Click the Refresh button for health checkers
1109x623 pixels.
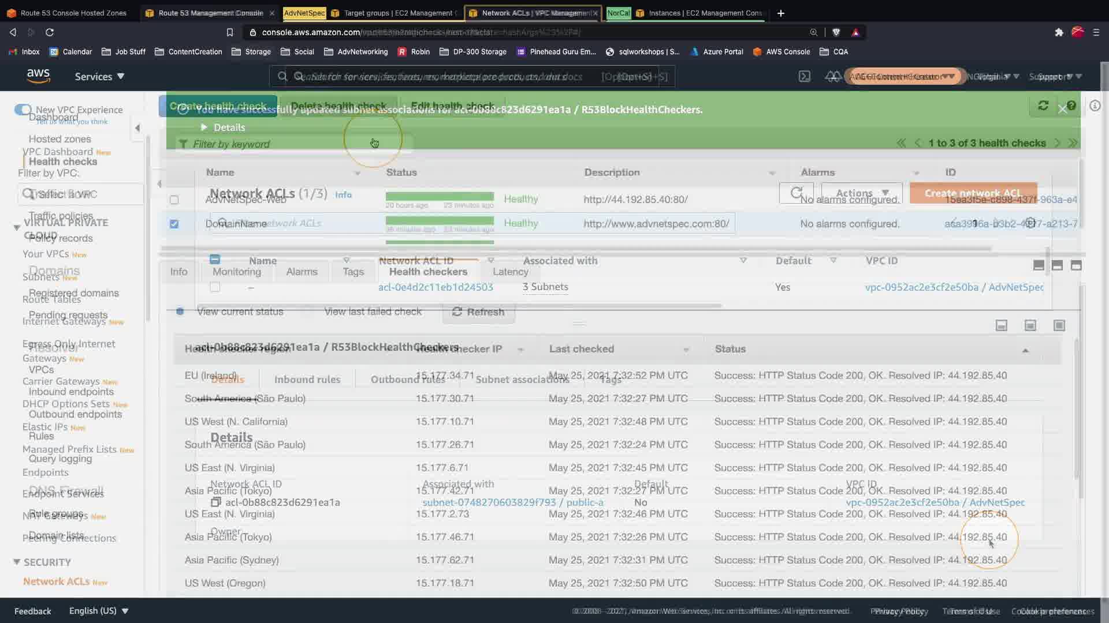click(x=478, y=311)
